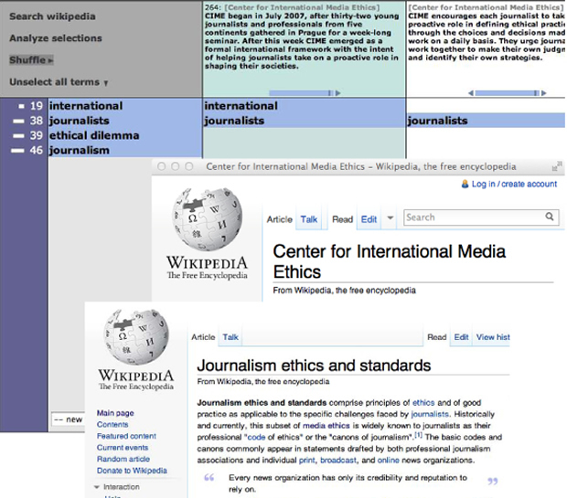Select Read tab in CIME window
Image resolution: width=567 pixels, height=498 pixels.
point(342,219)
